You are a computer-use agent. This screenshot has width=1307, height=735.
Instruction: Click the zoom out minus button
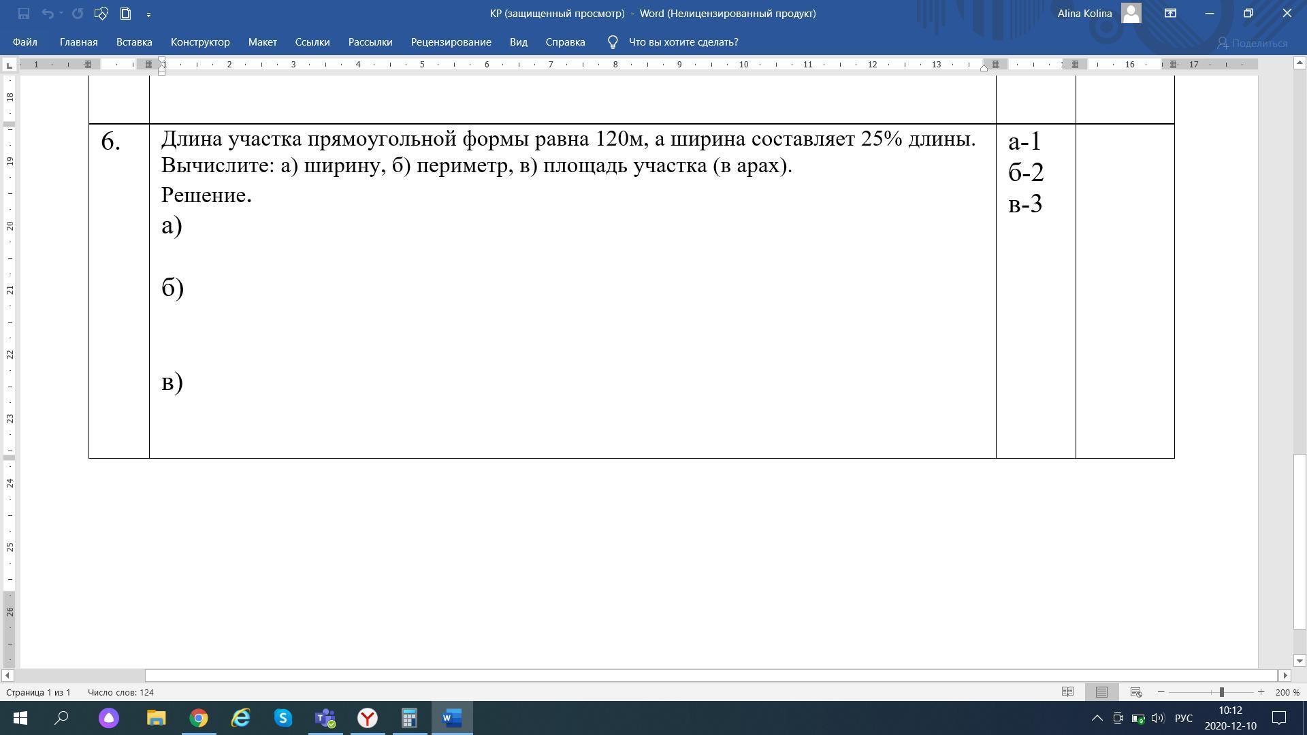pyautogui.click(x=1161, y=692)
